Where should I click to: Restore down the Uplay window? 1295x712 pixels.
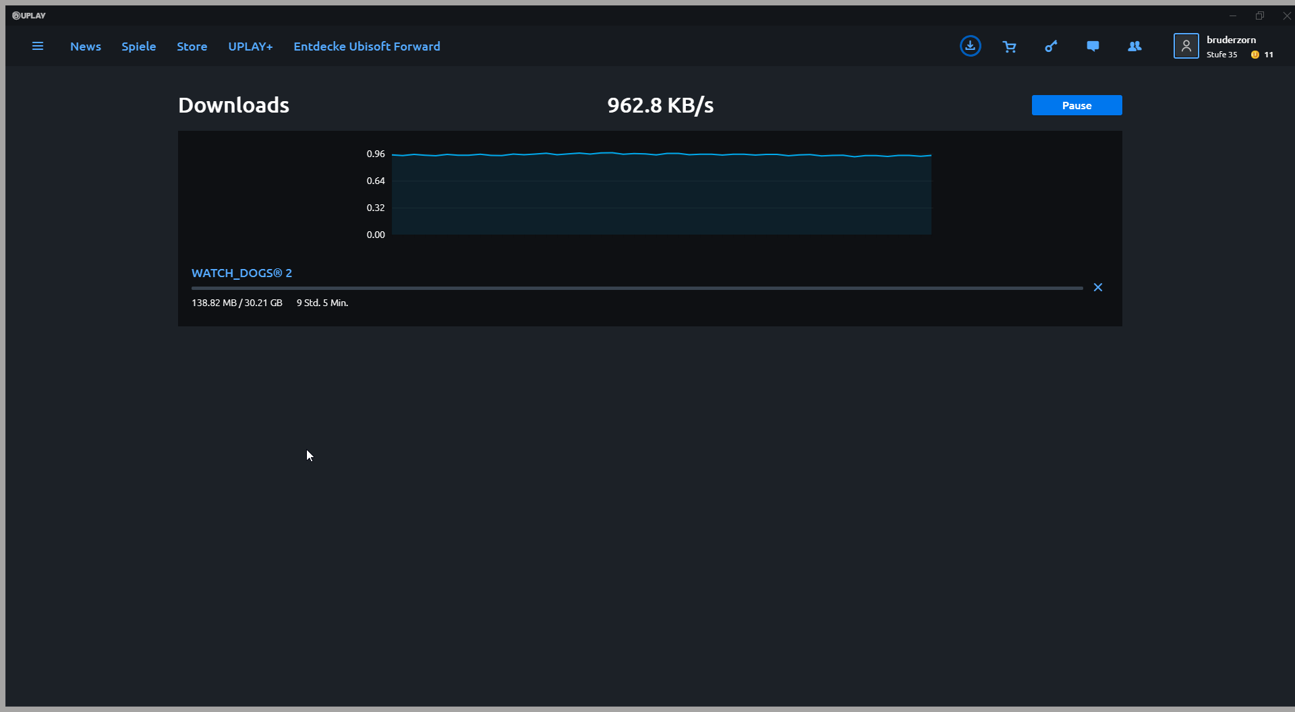(x=1259, y=16)
